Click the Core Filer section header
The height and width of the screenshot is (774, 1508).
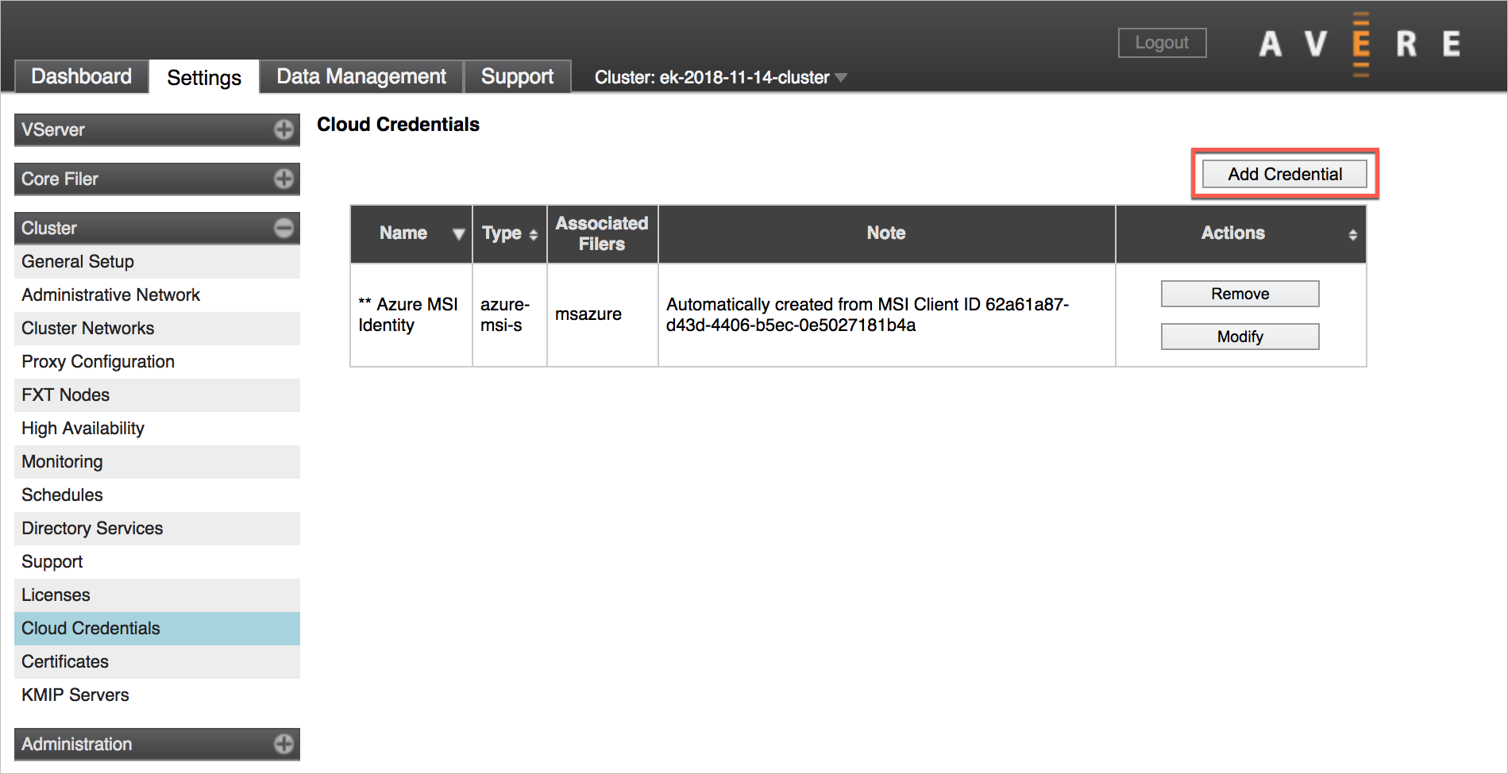pos(157,179)
